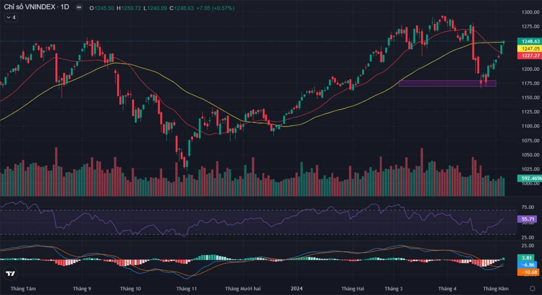
Task: Click the Tháng Tám label on time axis
Action: (x=23, y=289)
